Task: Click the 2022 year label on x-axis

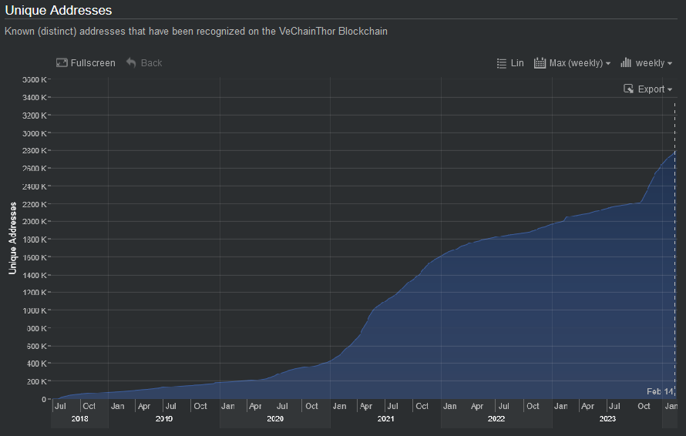Action: tap(496, 419)
